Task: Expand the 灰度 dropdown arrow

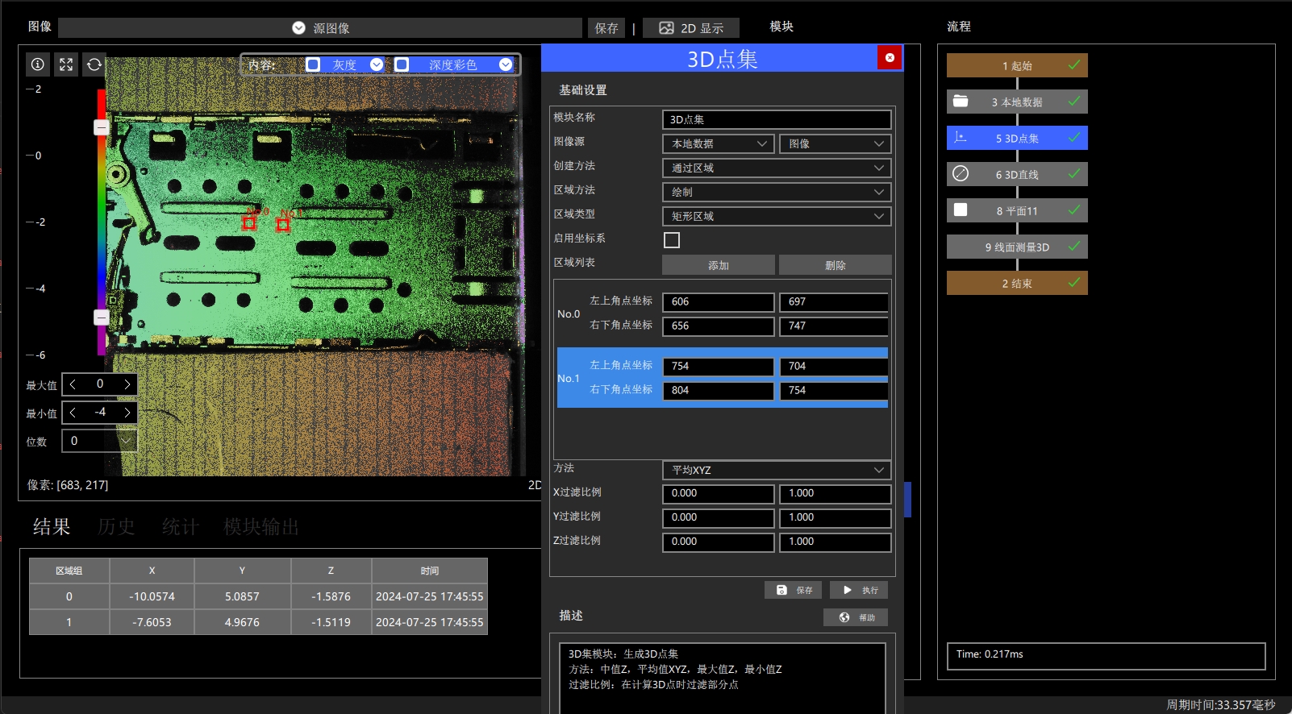Action: tap(377, 64)
